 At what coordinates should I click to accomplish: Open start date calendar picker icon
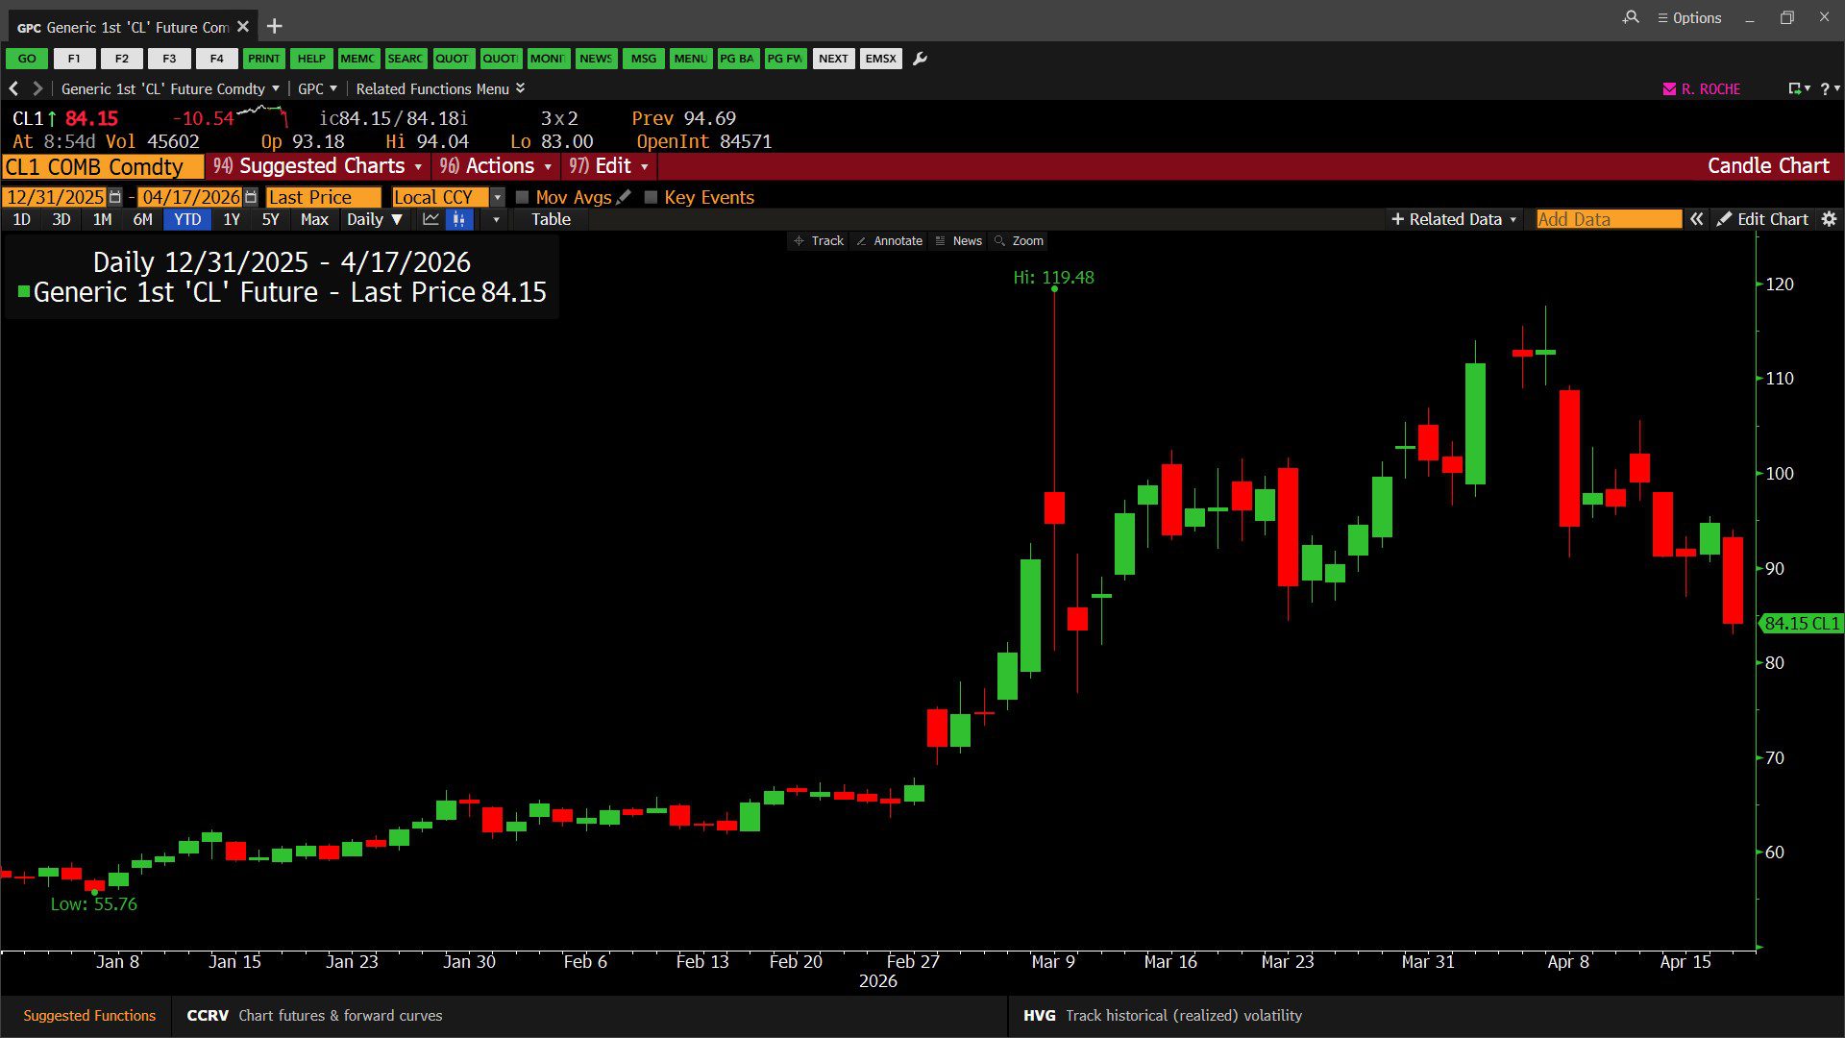115,197
